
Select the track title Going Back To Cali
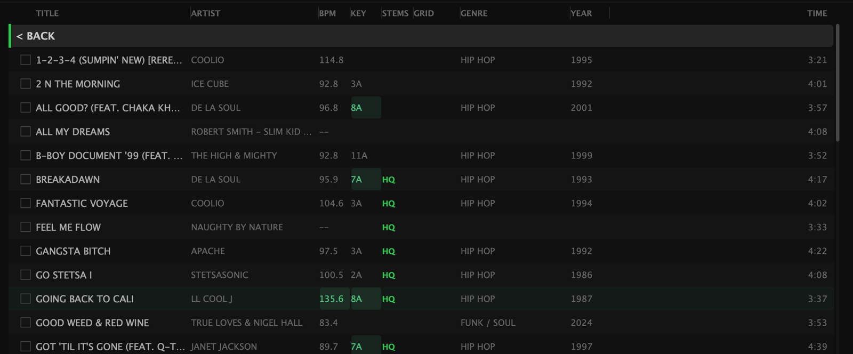click(85, 299)
